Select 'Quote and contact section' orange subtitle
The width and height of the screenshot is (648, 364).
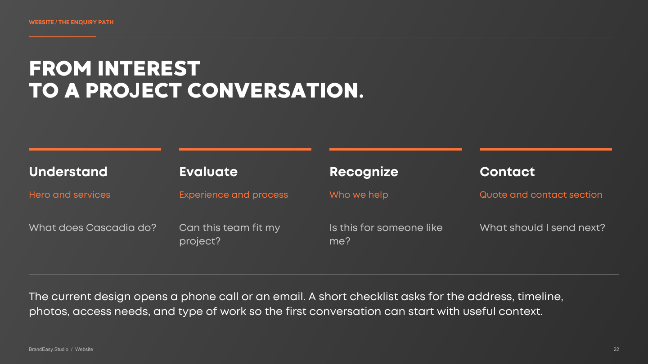[541, 195]
